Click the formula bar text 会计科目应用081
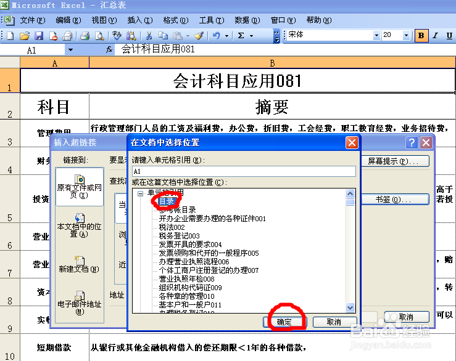Screen dimensions: 456x361 point(158,49)
